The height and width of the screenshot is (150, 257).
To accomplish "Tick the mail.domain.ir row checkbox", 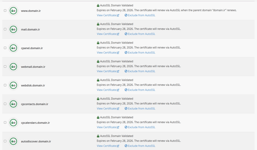I will tap(5, 29).
